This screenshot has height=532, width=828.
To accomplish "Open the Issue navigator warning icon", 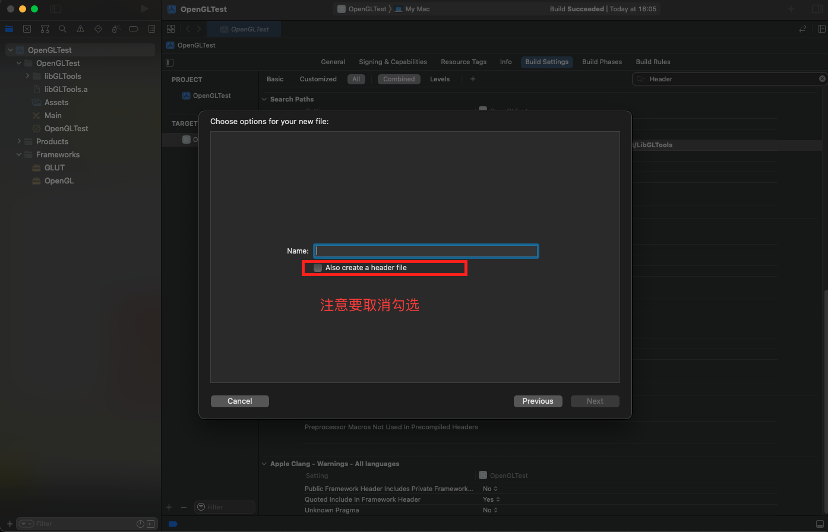I will click(80, 28).
